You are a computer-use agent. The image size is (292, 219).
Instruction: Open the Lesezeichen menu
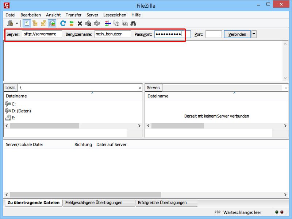coord(115,15)
